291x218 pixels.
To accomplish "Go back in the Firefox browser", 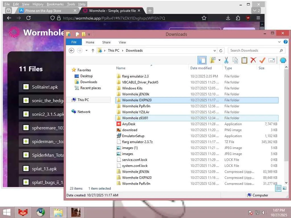I will click(x=9, y=18).
